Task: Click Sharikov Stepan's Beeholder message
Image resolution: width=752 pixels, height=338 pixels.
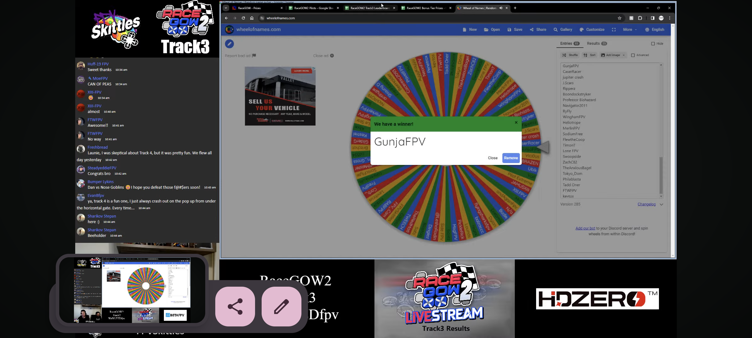Action: tap(97, 236)
